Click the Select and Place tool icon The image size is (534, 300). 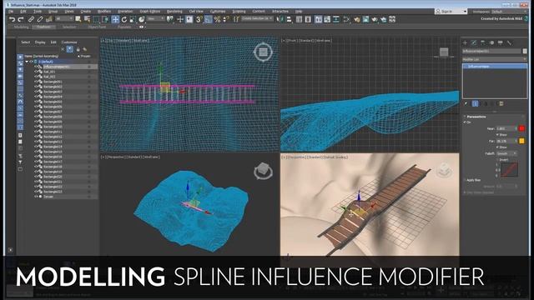(141, 19)
